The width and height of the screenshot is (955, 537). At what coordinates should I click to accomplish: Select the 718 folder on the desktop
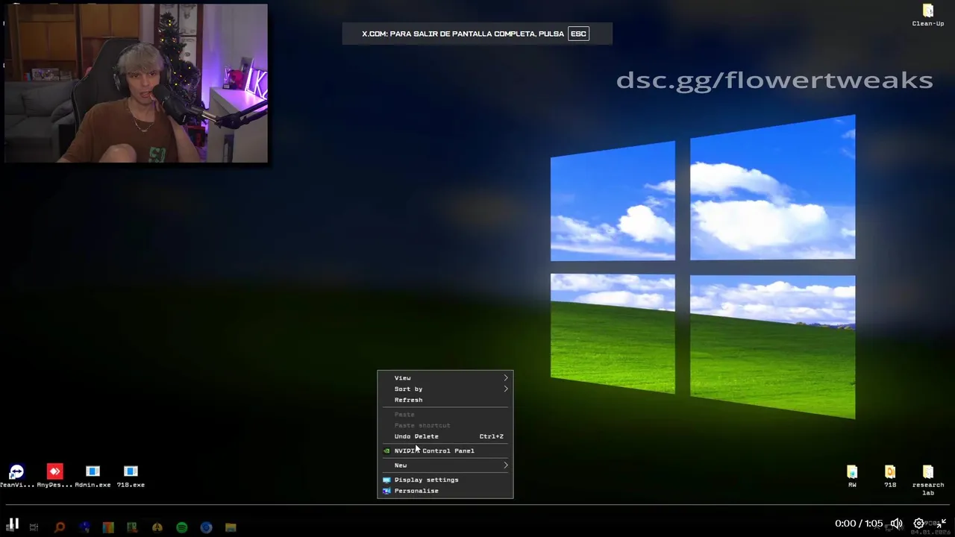890,476
